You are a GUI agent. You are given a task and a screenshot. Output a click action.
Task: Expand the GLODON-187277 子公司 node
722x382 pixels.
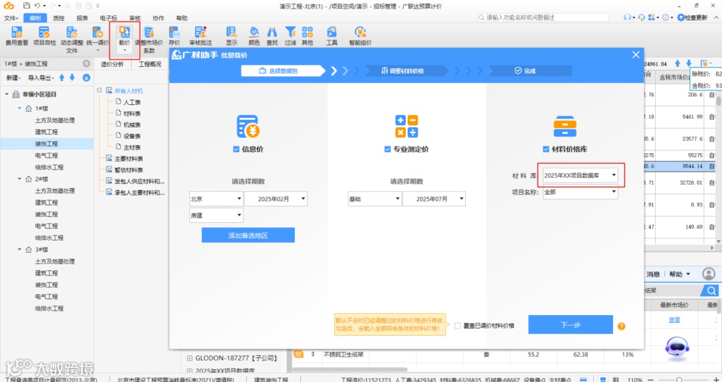coord(189,358)
